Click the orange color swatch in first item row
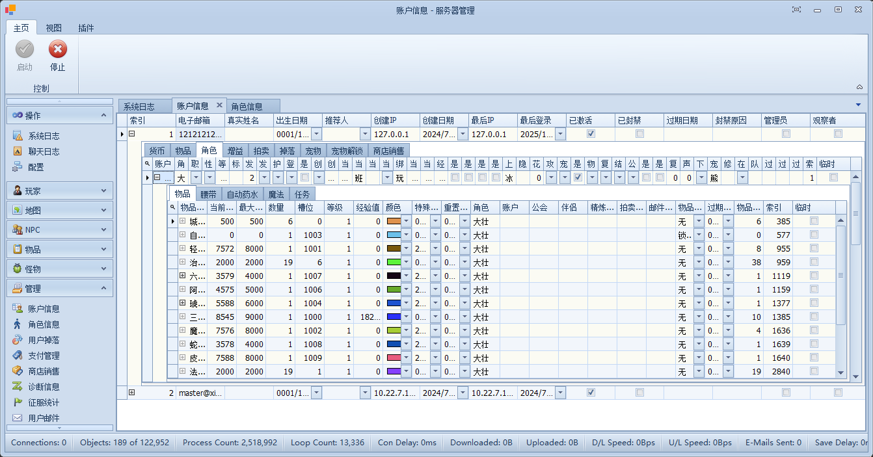 pyautogui.click(x=394, y=221)
